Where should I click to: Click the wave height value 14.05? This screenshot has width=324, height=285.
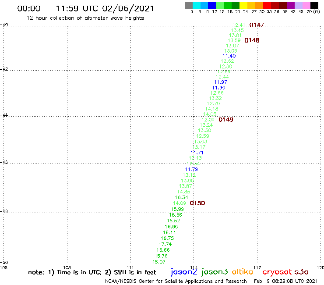(210, 114)
